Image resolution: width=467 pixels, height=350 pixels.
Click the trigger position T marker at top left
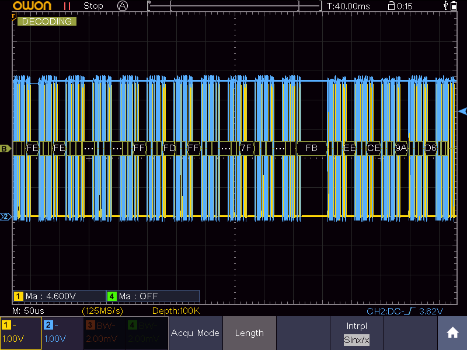coord(13,17)
